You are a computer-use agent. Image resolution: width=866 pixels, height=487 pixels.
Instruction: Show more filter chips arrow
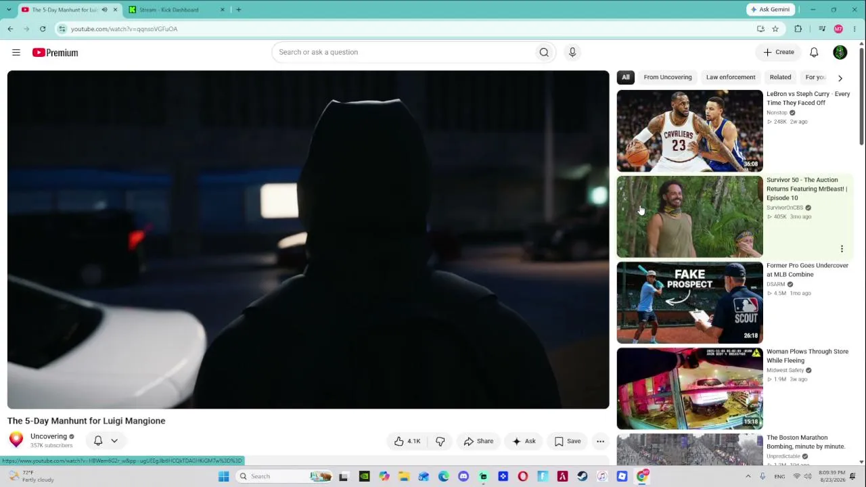(840, 78)
